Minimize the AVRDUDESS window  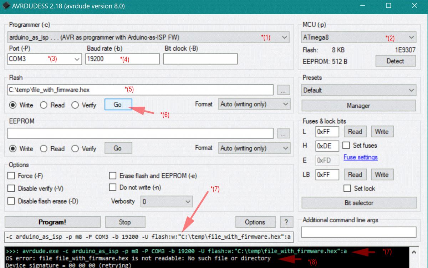click(362, 6)
